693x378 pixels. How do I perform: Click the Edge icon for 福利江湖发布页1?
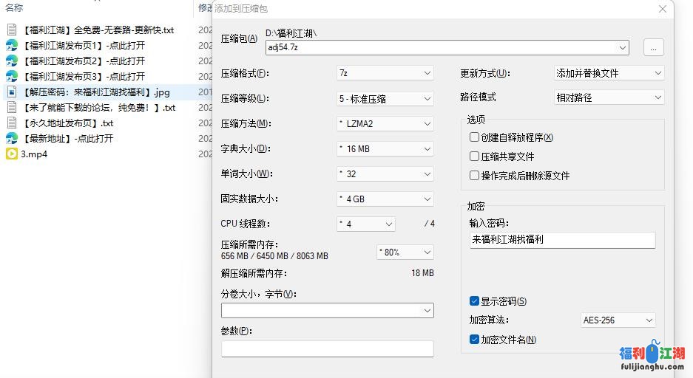pyautogui.click(x=12, y=46)
